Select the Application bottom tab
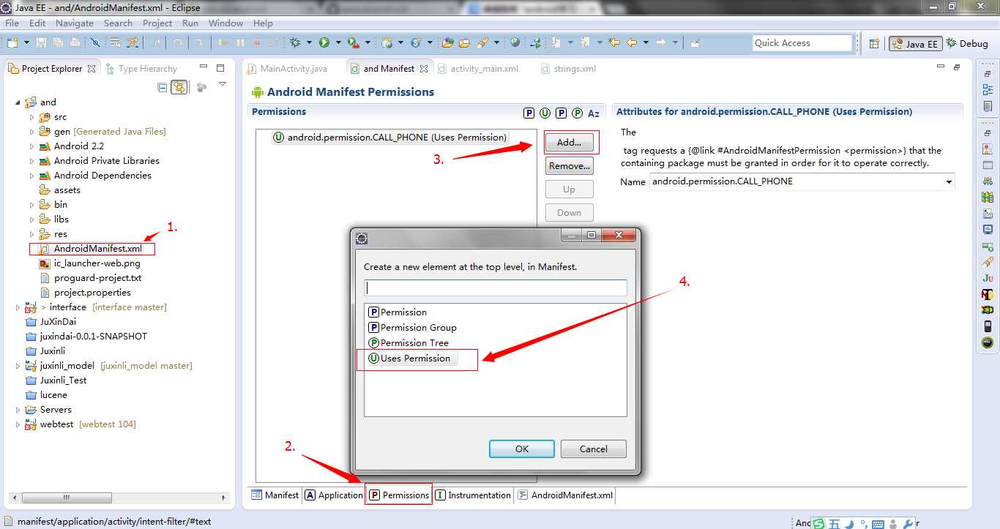The width and height of the screenshot is (1000, 529). [x=334, y=495]
